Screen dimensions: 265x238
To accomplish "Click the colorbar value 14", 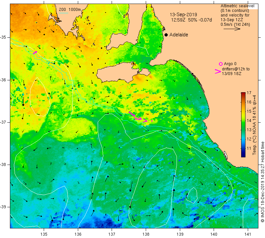I will click(x=249, y=120).
